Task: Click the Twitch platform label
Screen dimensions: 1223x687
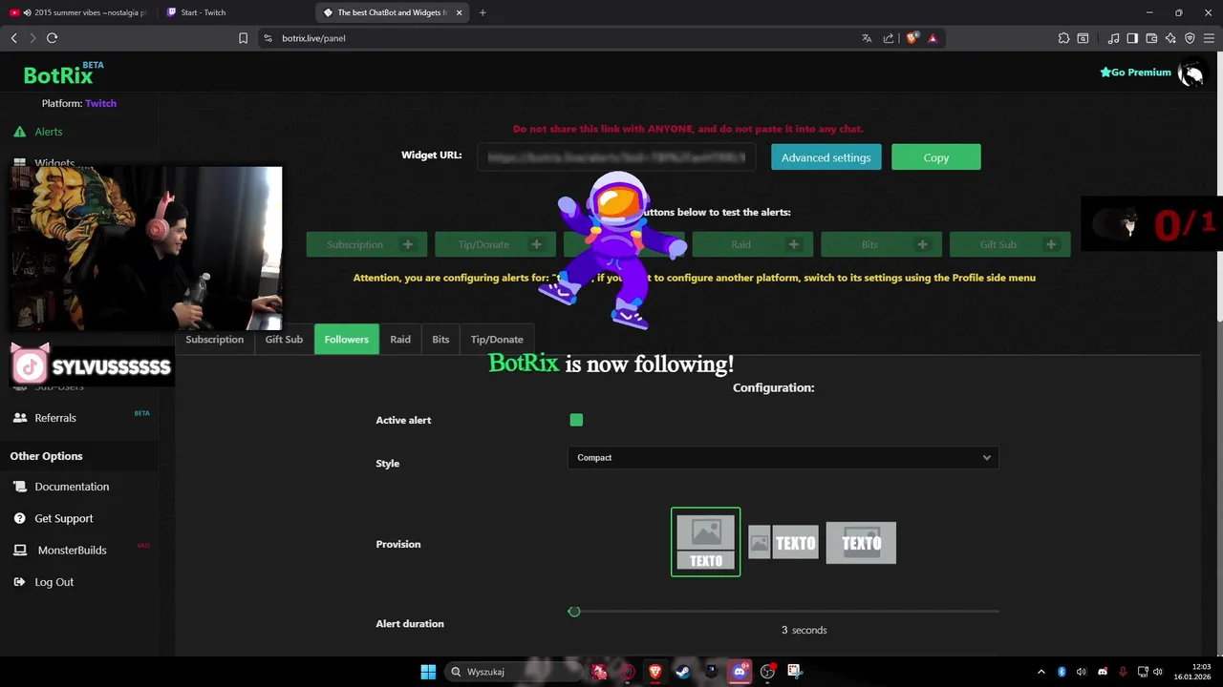Action: (x=100, y=103)
